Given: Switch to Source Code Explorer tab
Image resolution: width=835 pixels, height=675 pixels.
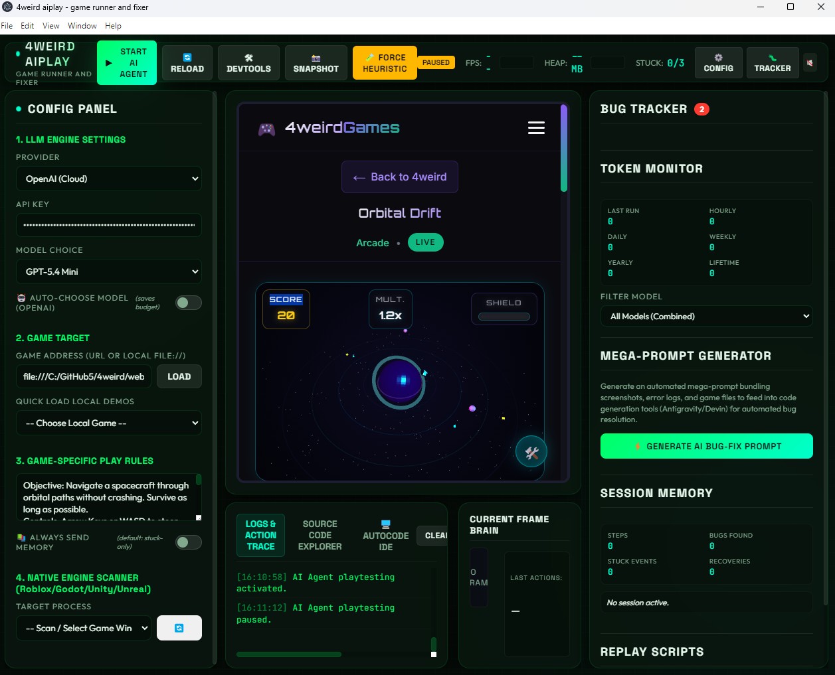Looking at the screenshot, I should [320, 535].
